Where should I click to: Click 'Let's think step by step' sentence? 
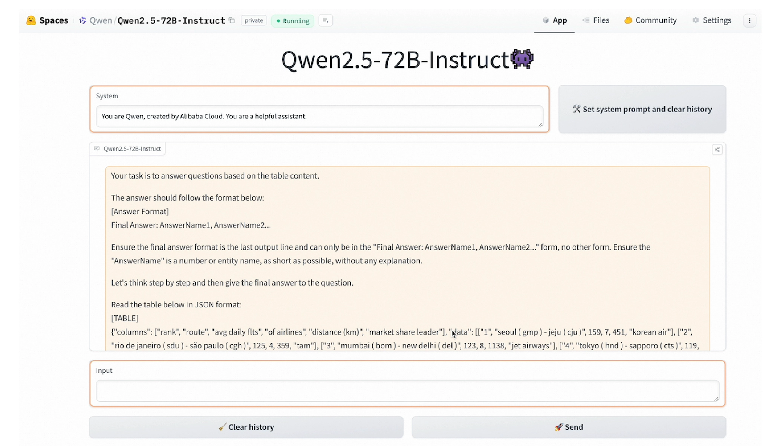pyautogui.click(x=232, y=283)
